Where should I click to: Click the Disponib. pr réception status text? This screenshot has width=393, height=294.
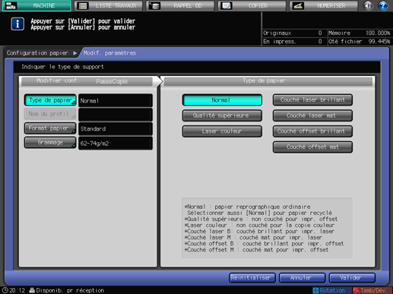70,290
